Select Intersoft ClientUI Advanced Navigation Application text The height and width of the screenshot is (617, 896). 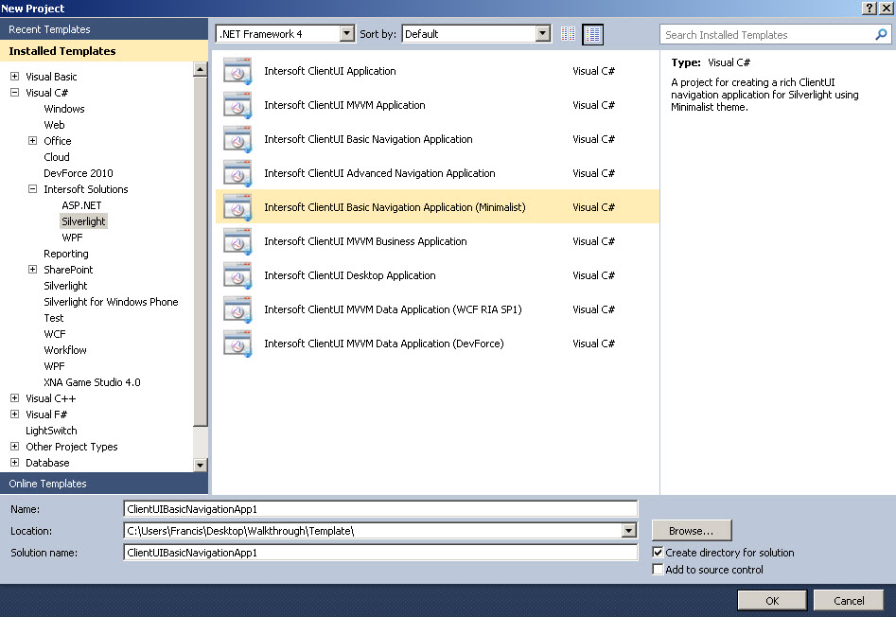coord(379,173)
